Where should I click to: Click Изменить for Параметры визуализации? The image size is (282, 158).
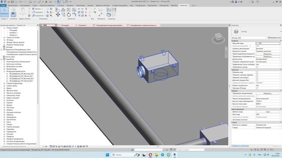click(267, 93)
